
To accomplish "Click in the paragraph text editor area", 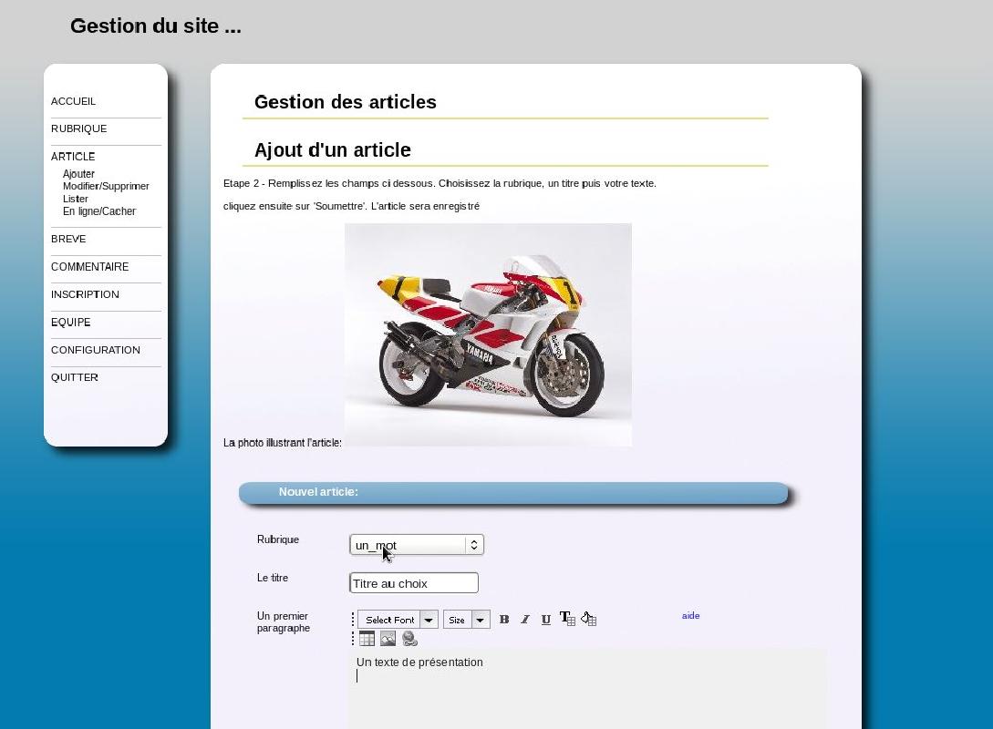I will 586,689.
